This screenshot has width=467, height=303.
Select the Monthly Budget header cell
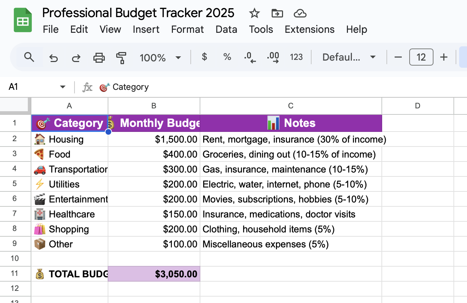pyautogui.click(x=154, y=123)
